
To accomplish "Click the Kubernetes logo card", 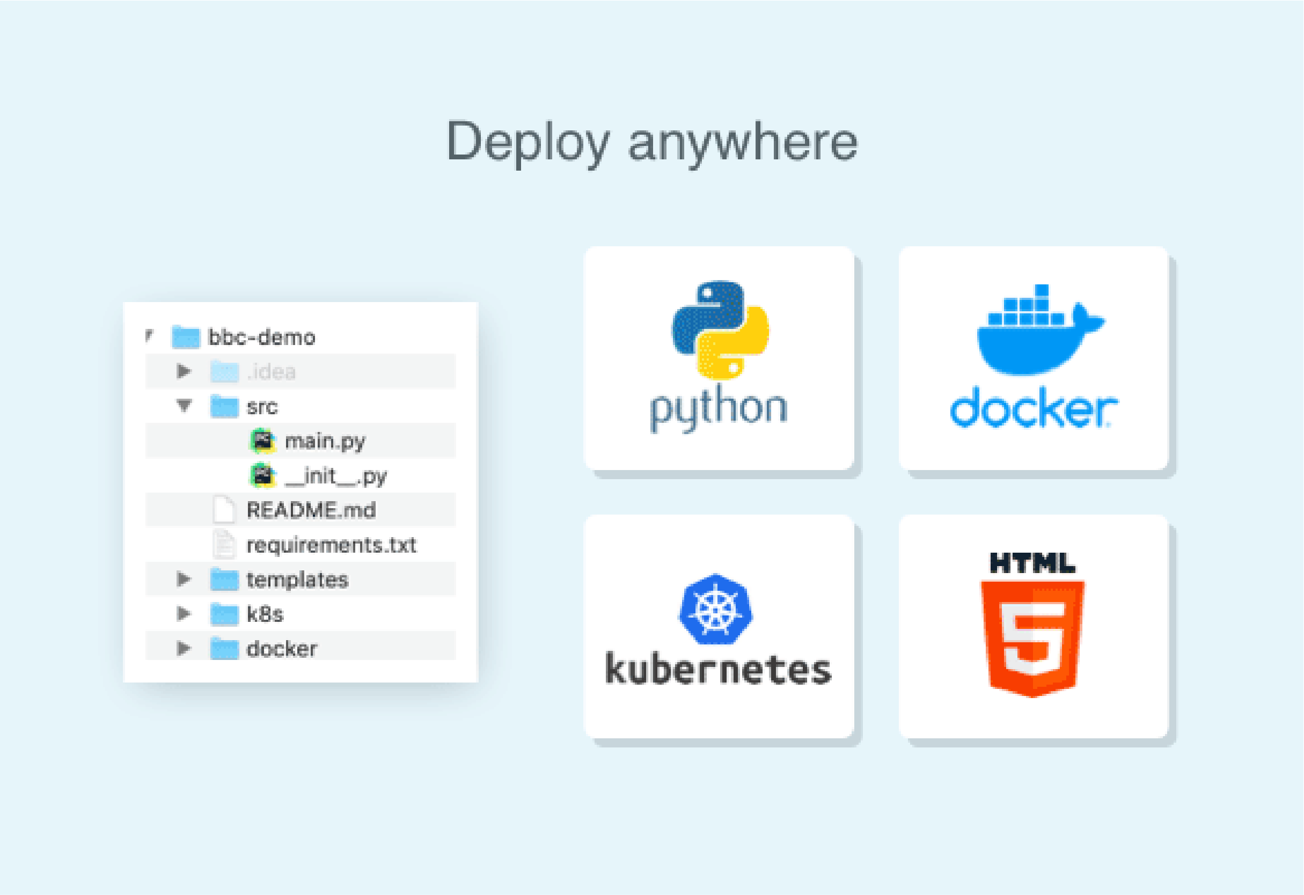I will 719,626.
